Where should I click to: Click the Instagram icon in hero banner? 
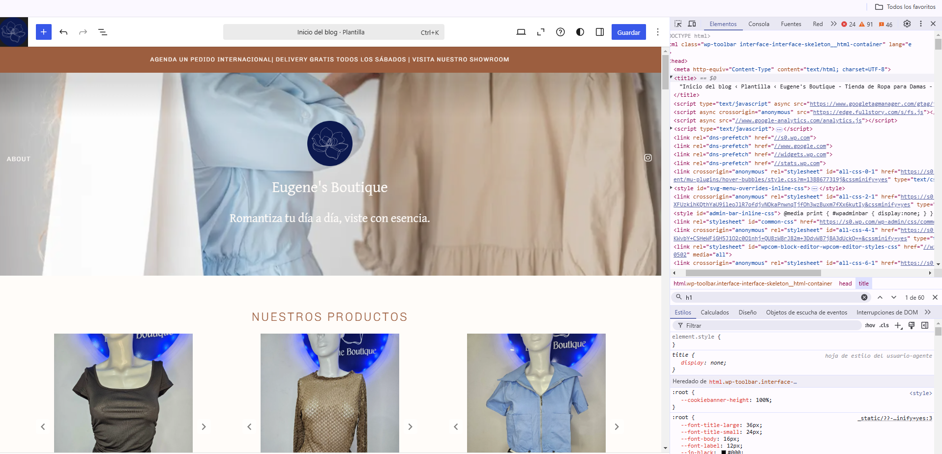(x=648, y=158)
